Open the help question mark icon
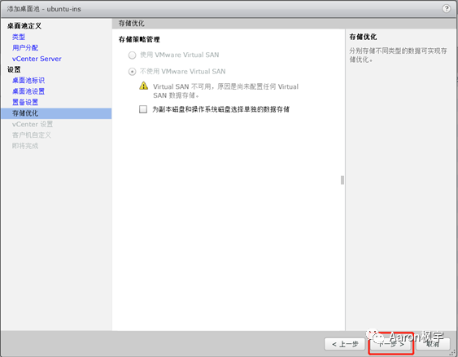The width and height of the screenshot is (458, 357). point(446,8)
